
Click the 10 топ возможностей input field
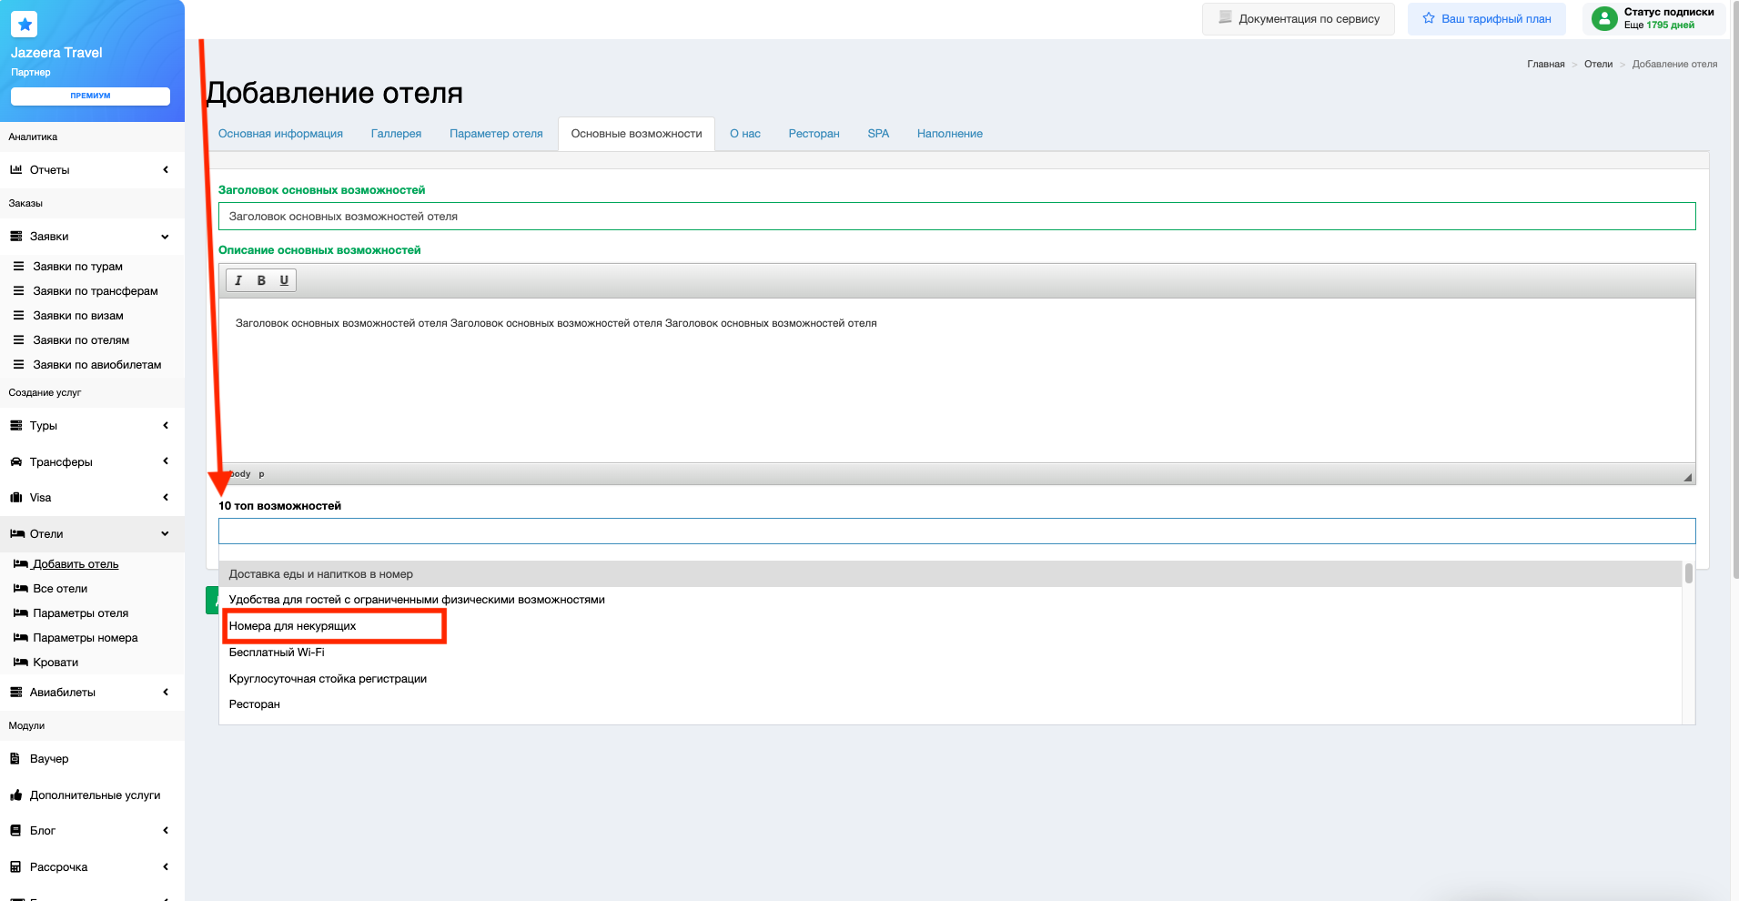[955, 531]
